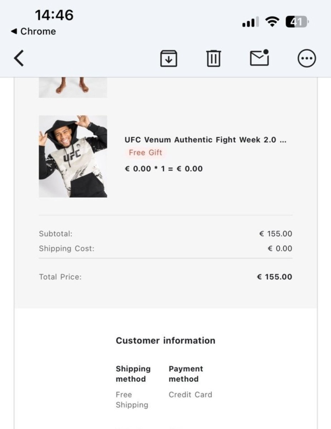This screenshot has height=429, width=331.
Task: Open the UFC hoodie product image
Action: (x=73, y=156)
